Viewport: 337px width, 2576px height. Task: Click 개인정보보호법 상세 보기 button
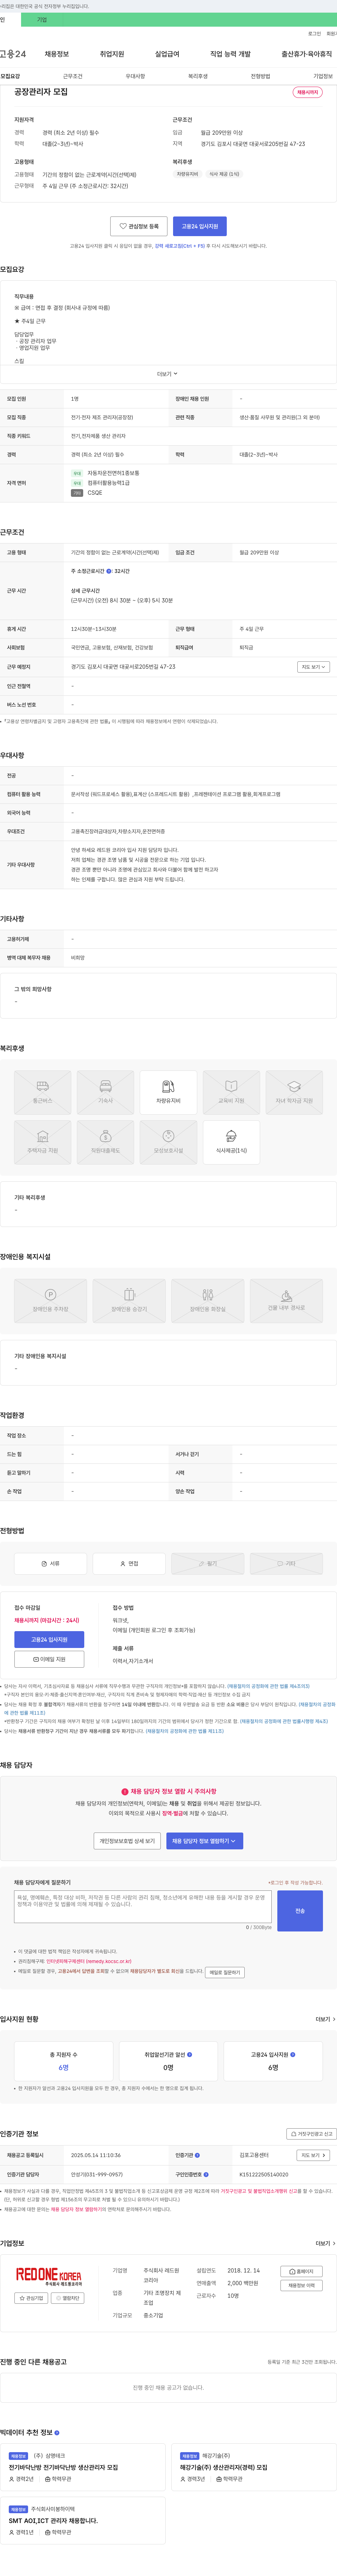click(127, 1841)
